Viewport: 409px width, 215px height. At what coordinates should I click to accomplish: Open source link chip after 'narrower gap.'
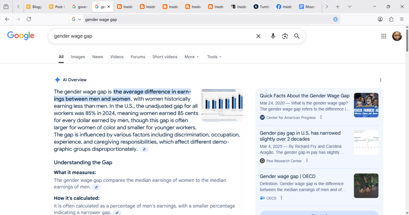click(x=117, y=213)
